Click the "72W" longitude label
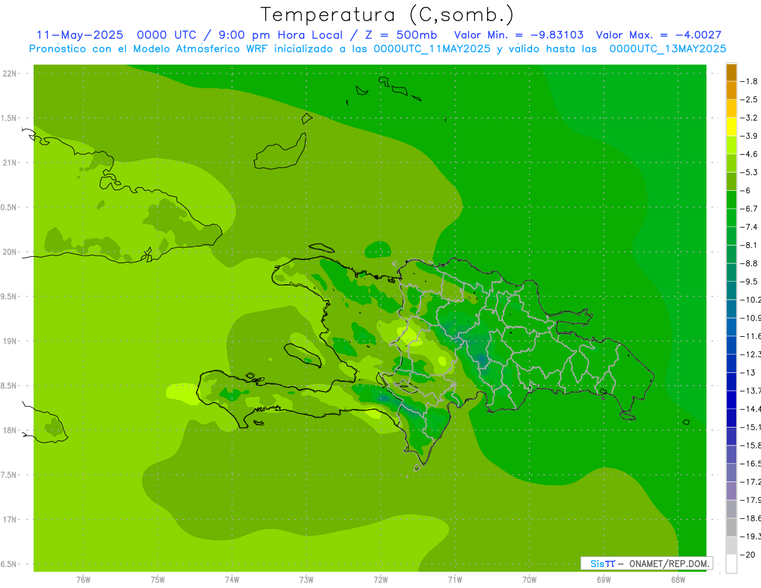Image resolution: width=761 pixels, height=588 pixels. (380, 580)
